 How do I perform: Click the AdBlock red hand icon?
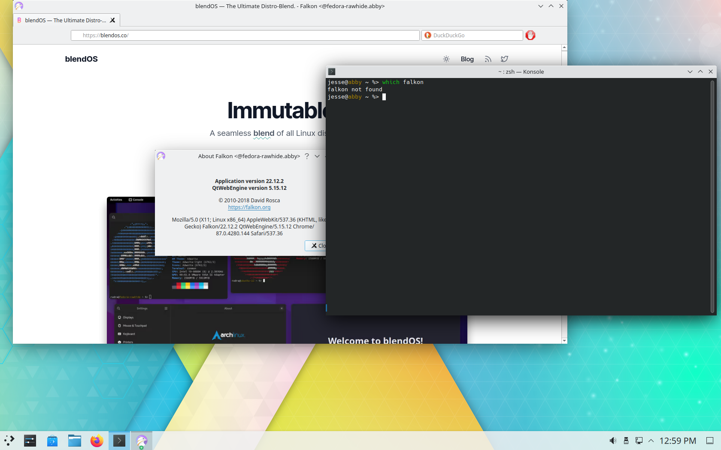point(530,35)
